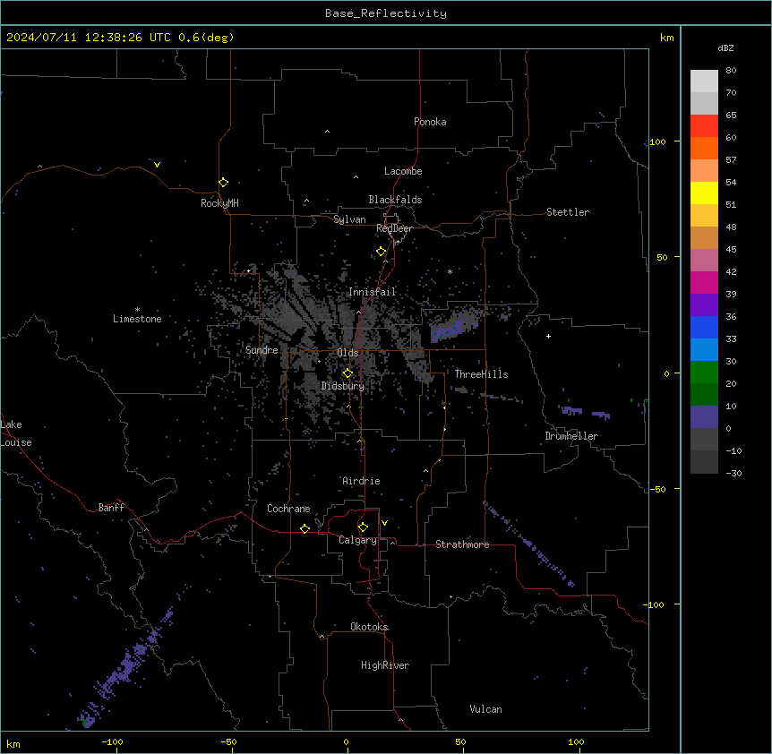
Task: Click the Lacombe city label
Action: pos(403,171)
